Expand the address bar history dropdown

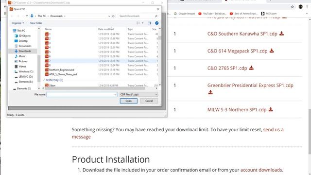click(109, 16)
